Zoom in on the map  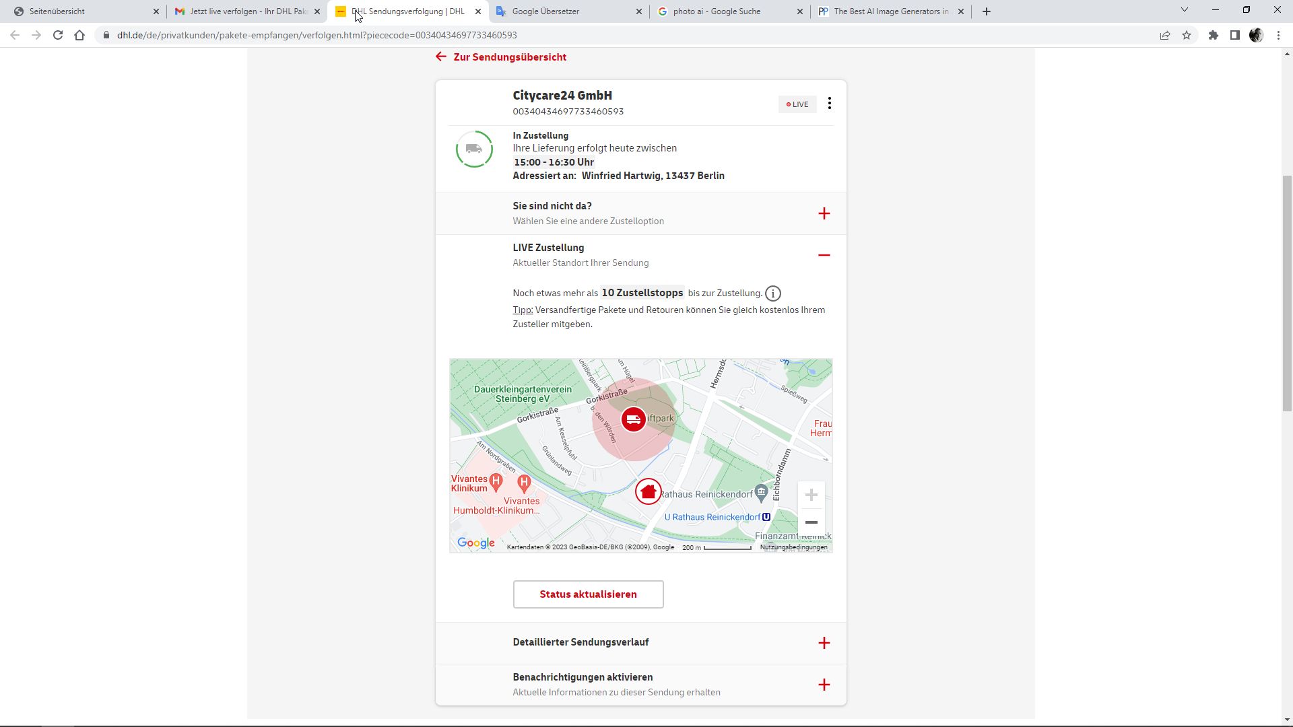tap(811, 495)
